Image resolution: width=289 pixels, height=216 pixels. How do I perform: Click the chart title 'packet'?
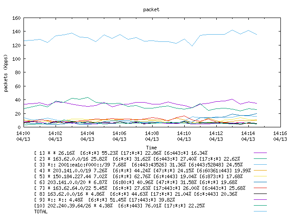point(151,9)
